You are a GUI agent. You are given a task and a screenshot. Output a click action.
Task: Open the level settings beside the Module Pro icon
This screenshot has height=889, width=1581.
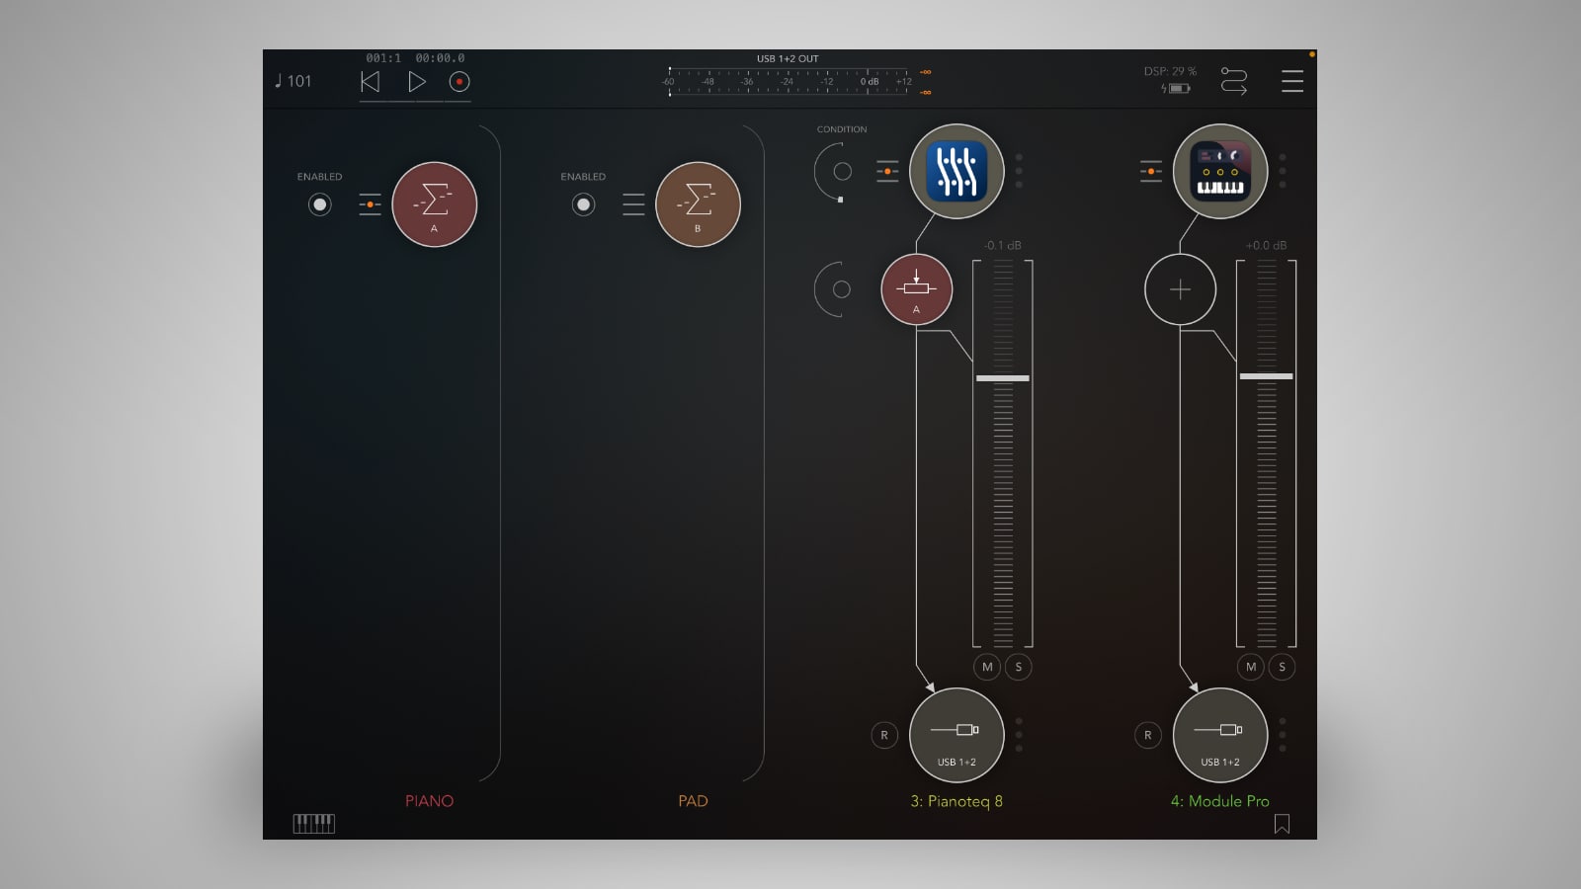1149,171
